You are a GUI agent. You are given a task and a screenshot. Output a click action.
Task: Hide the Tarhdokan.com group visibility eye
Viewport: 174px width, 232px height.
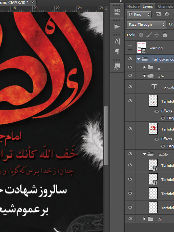(x=130, y=59)
